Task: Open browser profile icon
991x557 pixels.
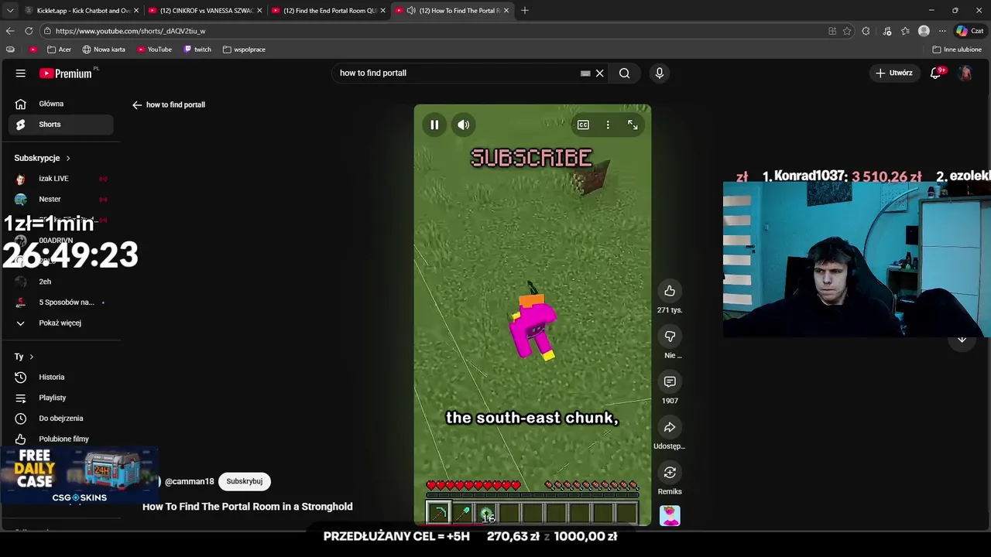Action: tap(924, 31)
